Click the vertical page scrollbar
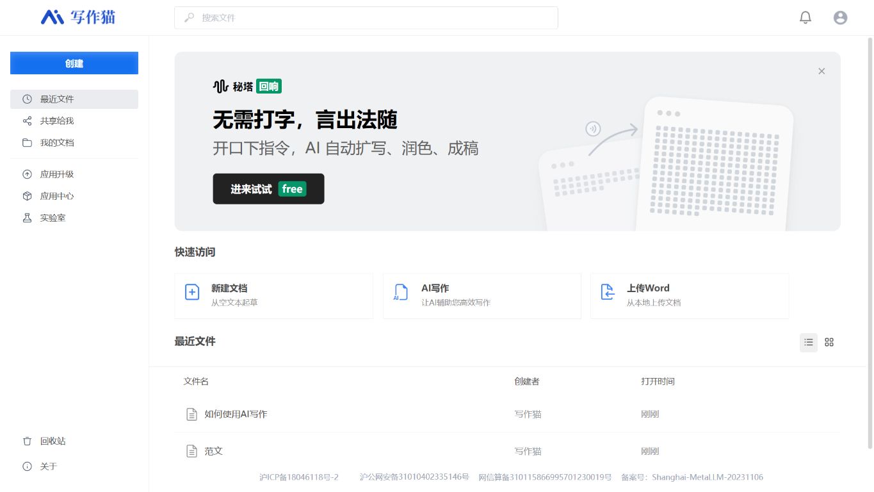The height and width of the screenshot is (492, 874). click(x=870, y=243)
